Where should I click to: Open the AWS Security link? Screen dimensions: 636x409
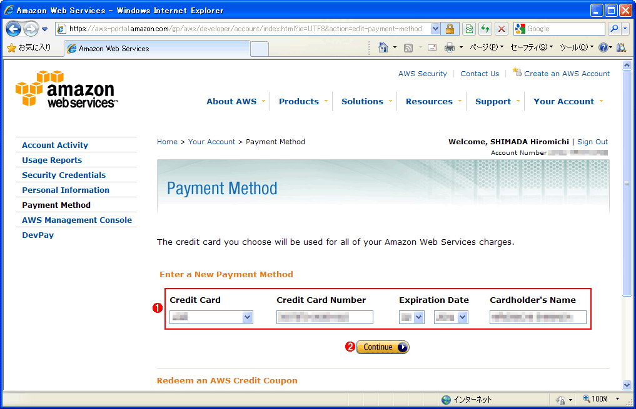coord(422,74)
